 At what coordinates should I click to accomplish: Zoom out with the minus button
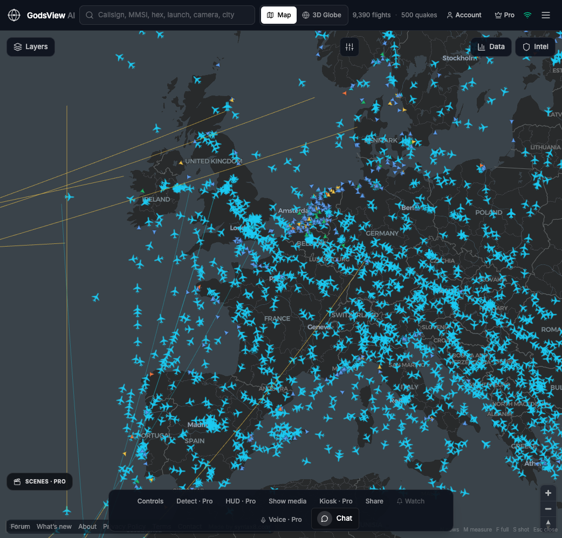point(548,509)
